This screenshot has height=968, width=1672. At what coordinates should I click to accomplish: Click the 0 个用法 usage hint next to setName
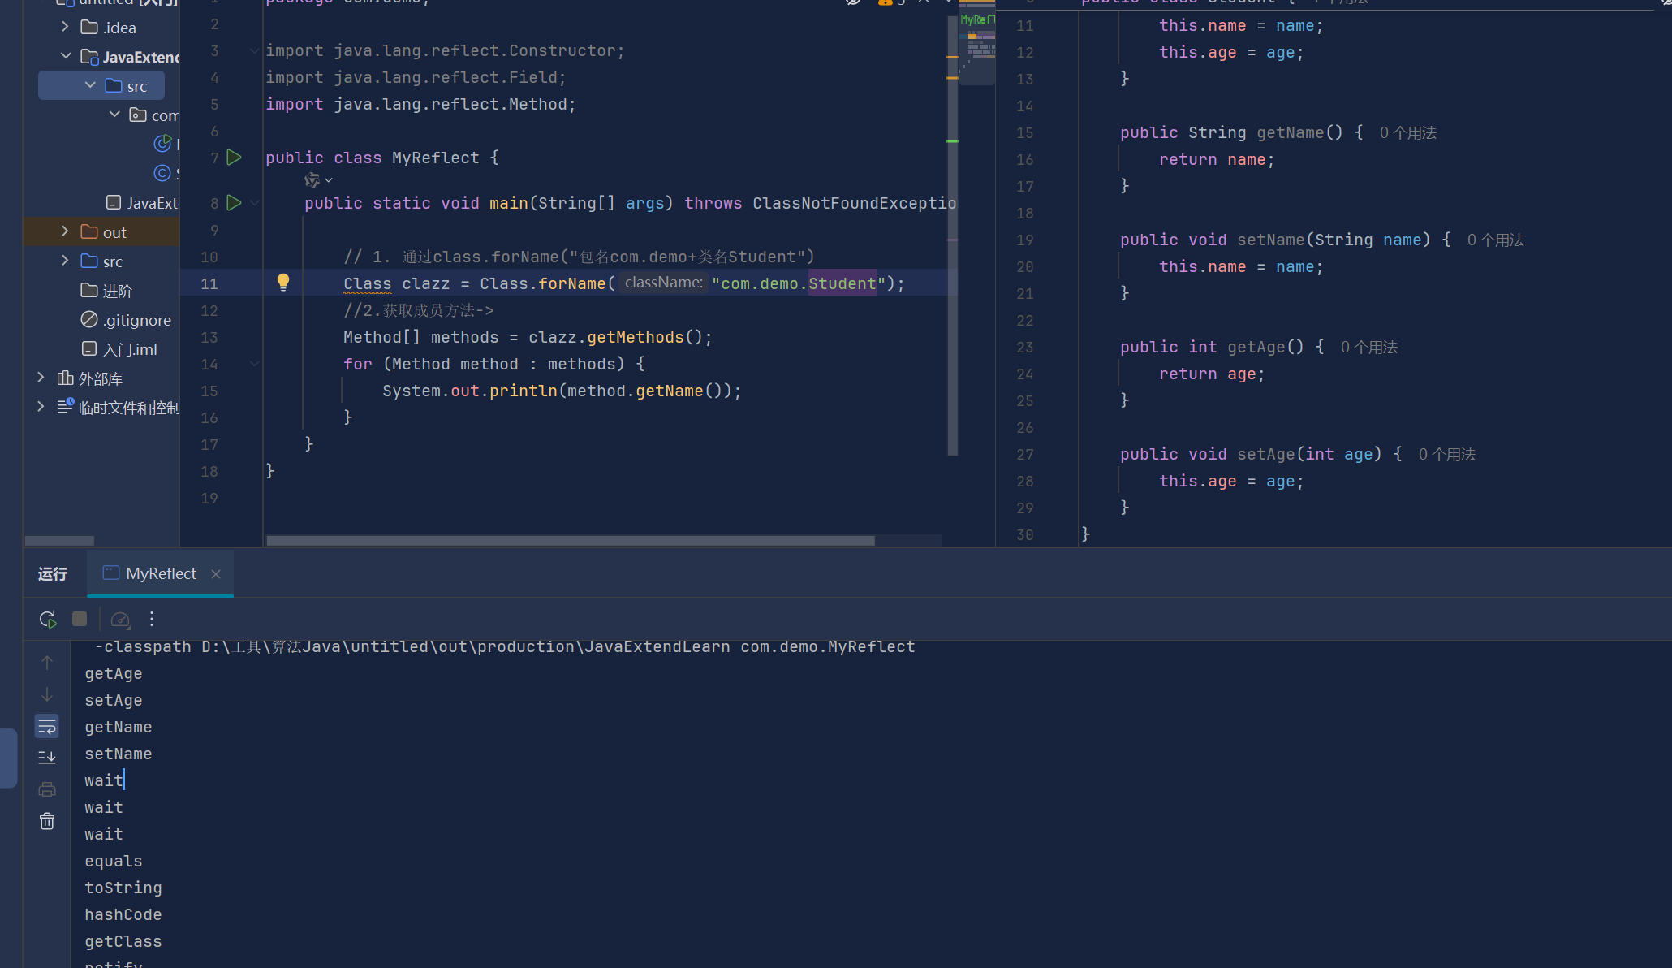[1496, 240]
